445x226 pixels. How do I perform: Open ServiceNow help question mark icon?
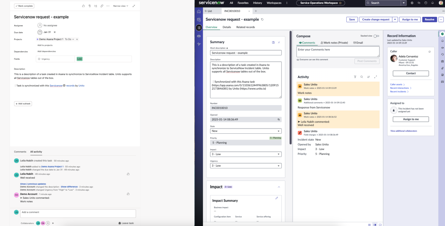click(x=426, y=3)
